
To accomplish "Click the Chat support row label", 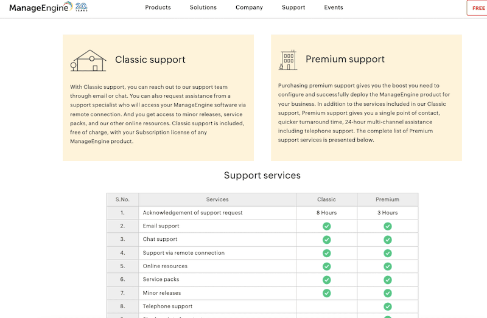I will (160, 240).
